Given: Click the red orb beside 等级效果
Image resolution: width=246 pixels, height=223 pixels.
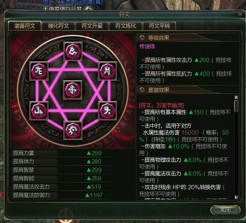Looking at the screenshot, I should 142,38.
